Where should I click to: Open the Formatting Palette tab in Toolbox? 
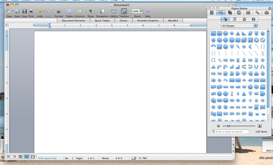click(x=211, y=13)
